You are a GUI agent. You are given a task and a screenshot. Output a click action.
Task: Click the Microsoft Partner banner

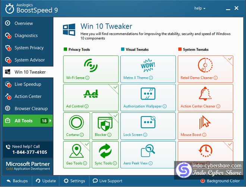point(28,166)
